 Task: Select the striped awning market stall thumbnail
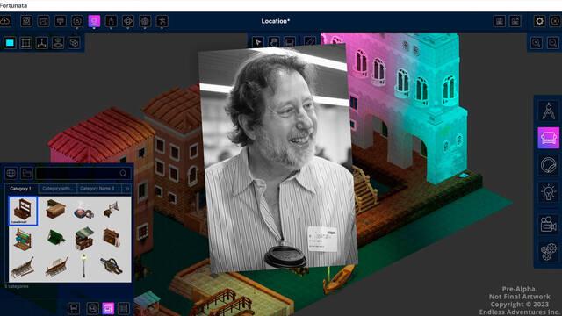(x=84, y=238)
